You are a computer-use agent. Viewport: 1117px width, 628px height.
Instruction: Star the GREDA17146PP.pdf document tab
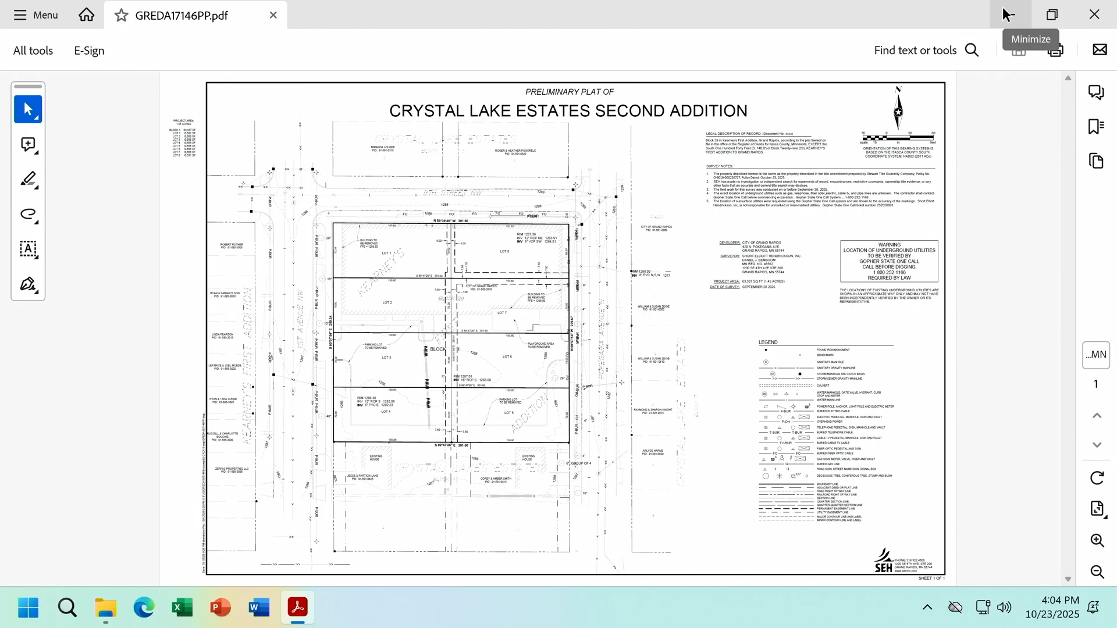121,15
